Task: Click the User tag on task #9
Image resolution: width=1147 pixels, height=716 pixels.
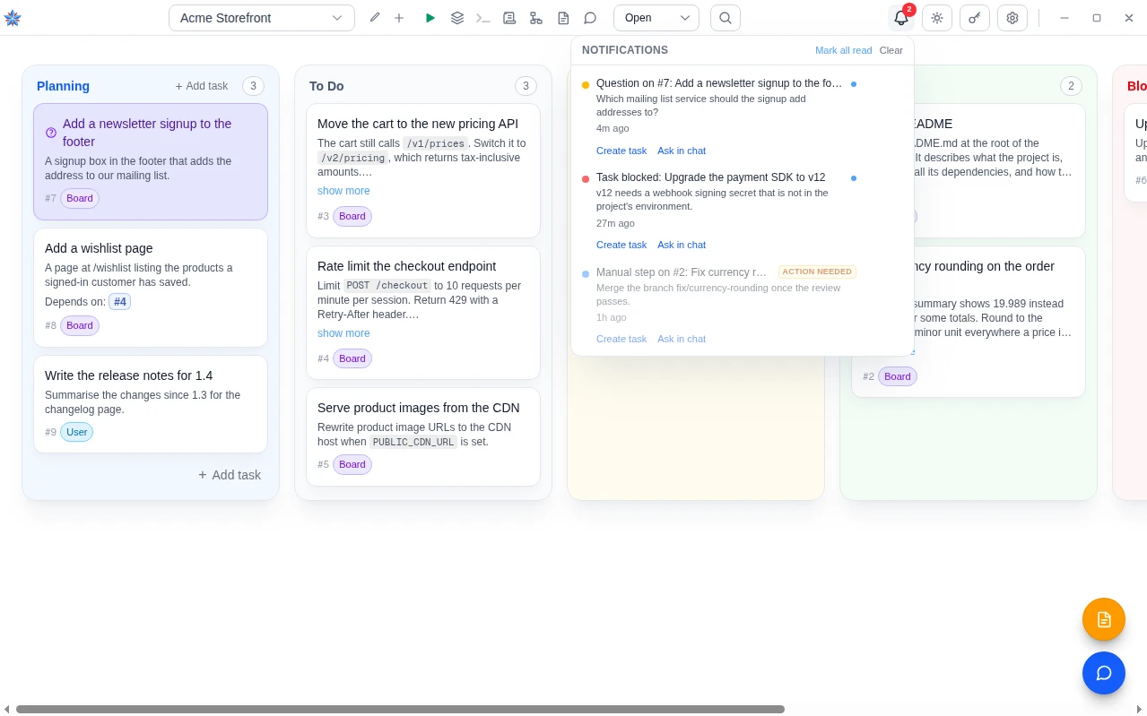Action: tap(76, 432)
